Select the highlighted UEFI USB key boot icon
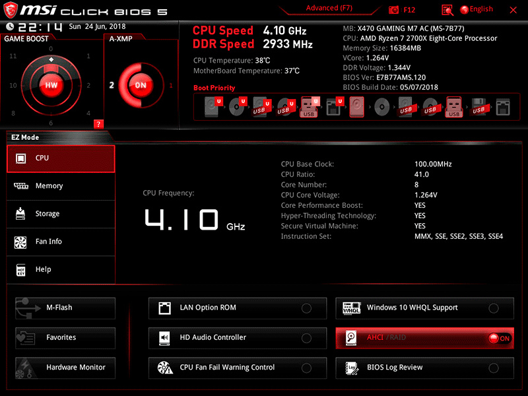Screen dimensions: 528x396 pyautogui.click(x=310, y=107)
